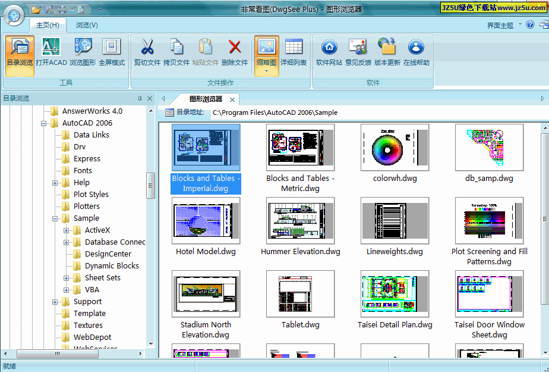Click thumbnail pane scroll up arrow
The height and width of the screenshot is (372, 549).
(x=545, y=129)
